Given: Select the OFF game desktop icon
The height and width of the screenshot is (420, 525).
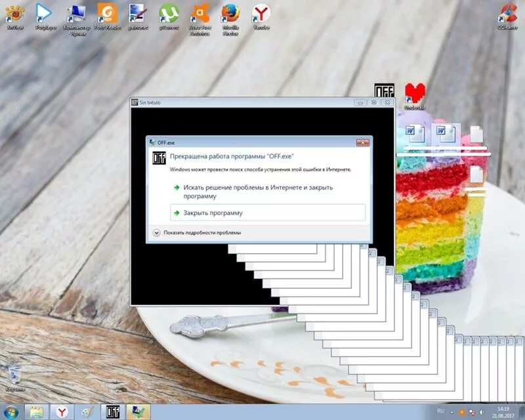Looking at the screenshot, I should tap(384, 90).
